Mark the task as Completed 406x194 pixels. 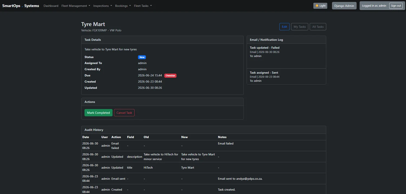tap(99, 113)
